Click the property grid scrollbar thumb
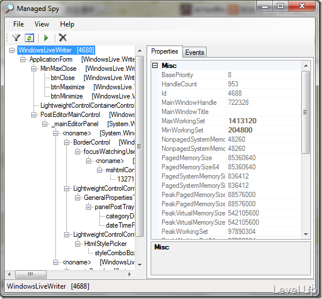This screenshot has height=299, width=322. coord(306,112)
